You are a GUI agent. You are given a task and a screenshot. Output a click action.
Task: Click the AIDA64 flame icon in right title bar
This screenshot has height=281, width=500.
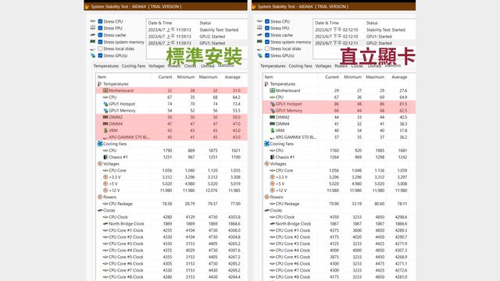click(x=254, y=6)
